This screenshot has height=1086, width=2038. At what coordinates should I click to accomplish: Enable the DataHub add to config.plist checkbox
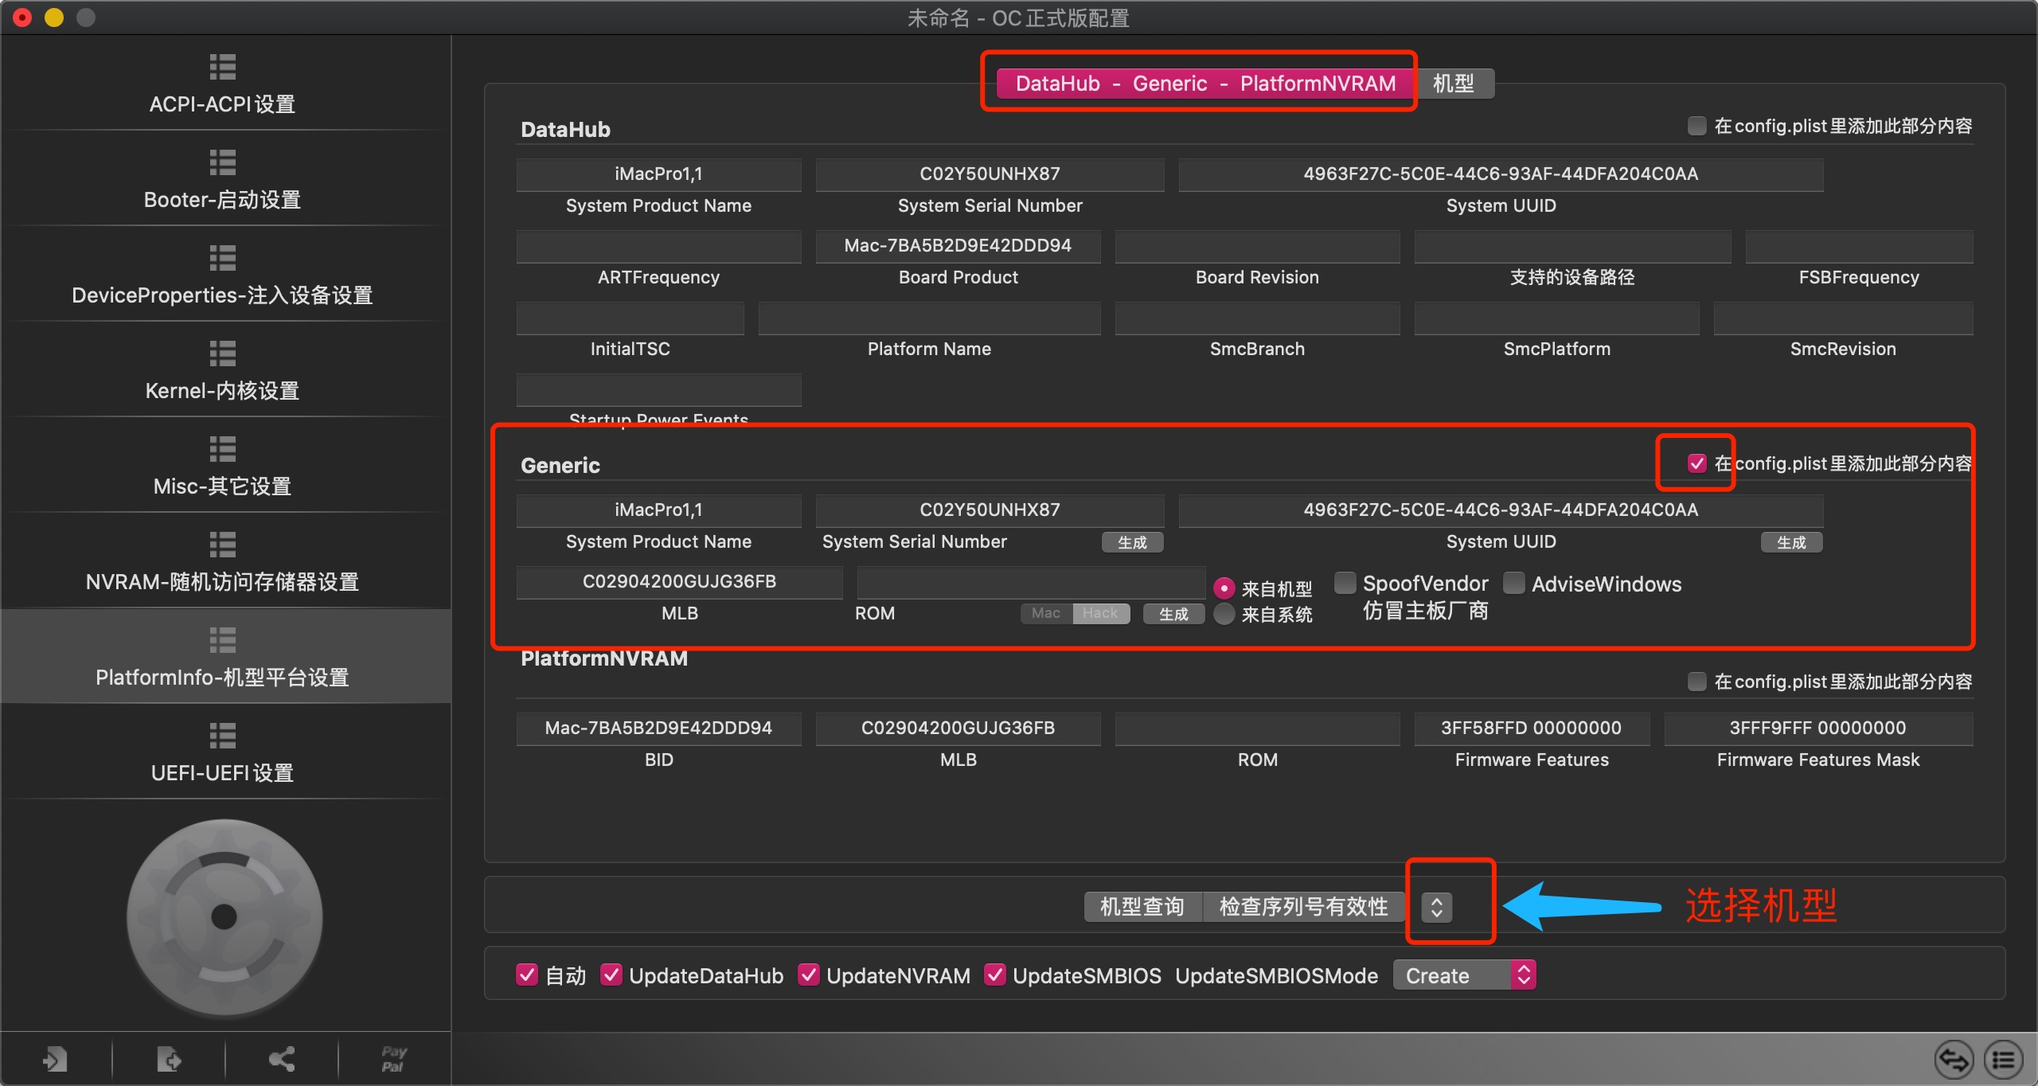(1696, 126)
